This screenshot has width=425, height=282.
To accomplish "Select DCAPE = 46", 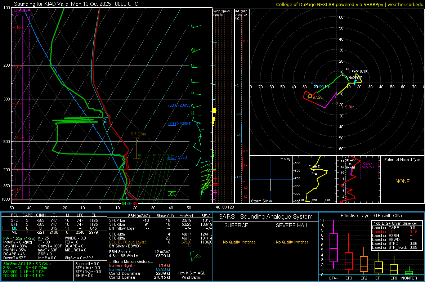I will [14, 254].
